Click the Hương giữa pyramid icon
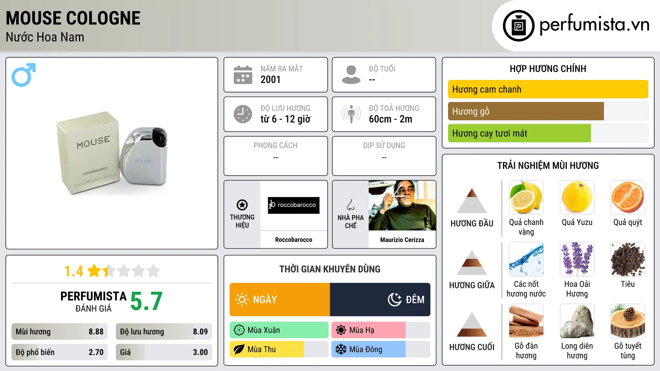660x371 pixels. 472,262
